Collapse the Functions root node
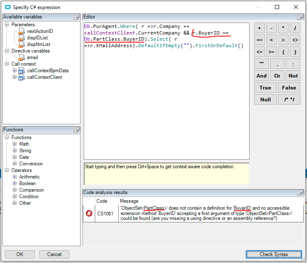Screen dimensions: 307x263 7,137
